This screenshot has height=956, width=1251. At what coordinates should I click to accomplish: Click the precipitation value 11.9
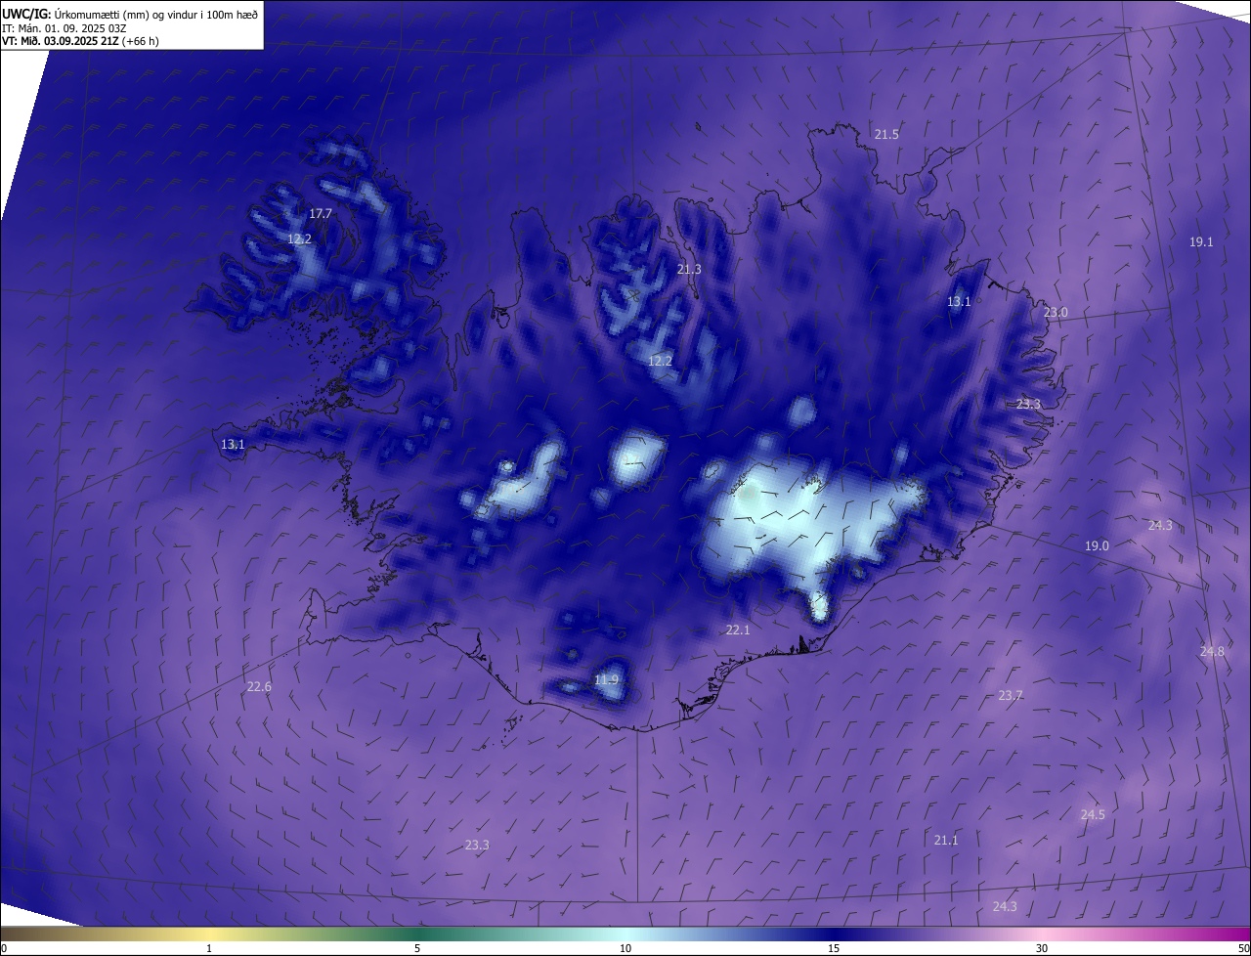606,679
